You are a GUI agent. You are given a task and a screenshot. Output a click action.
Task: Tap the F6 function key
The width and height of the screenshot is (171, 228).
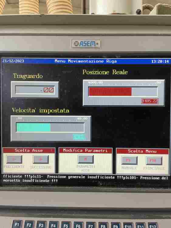(78, 226)
